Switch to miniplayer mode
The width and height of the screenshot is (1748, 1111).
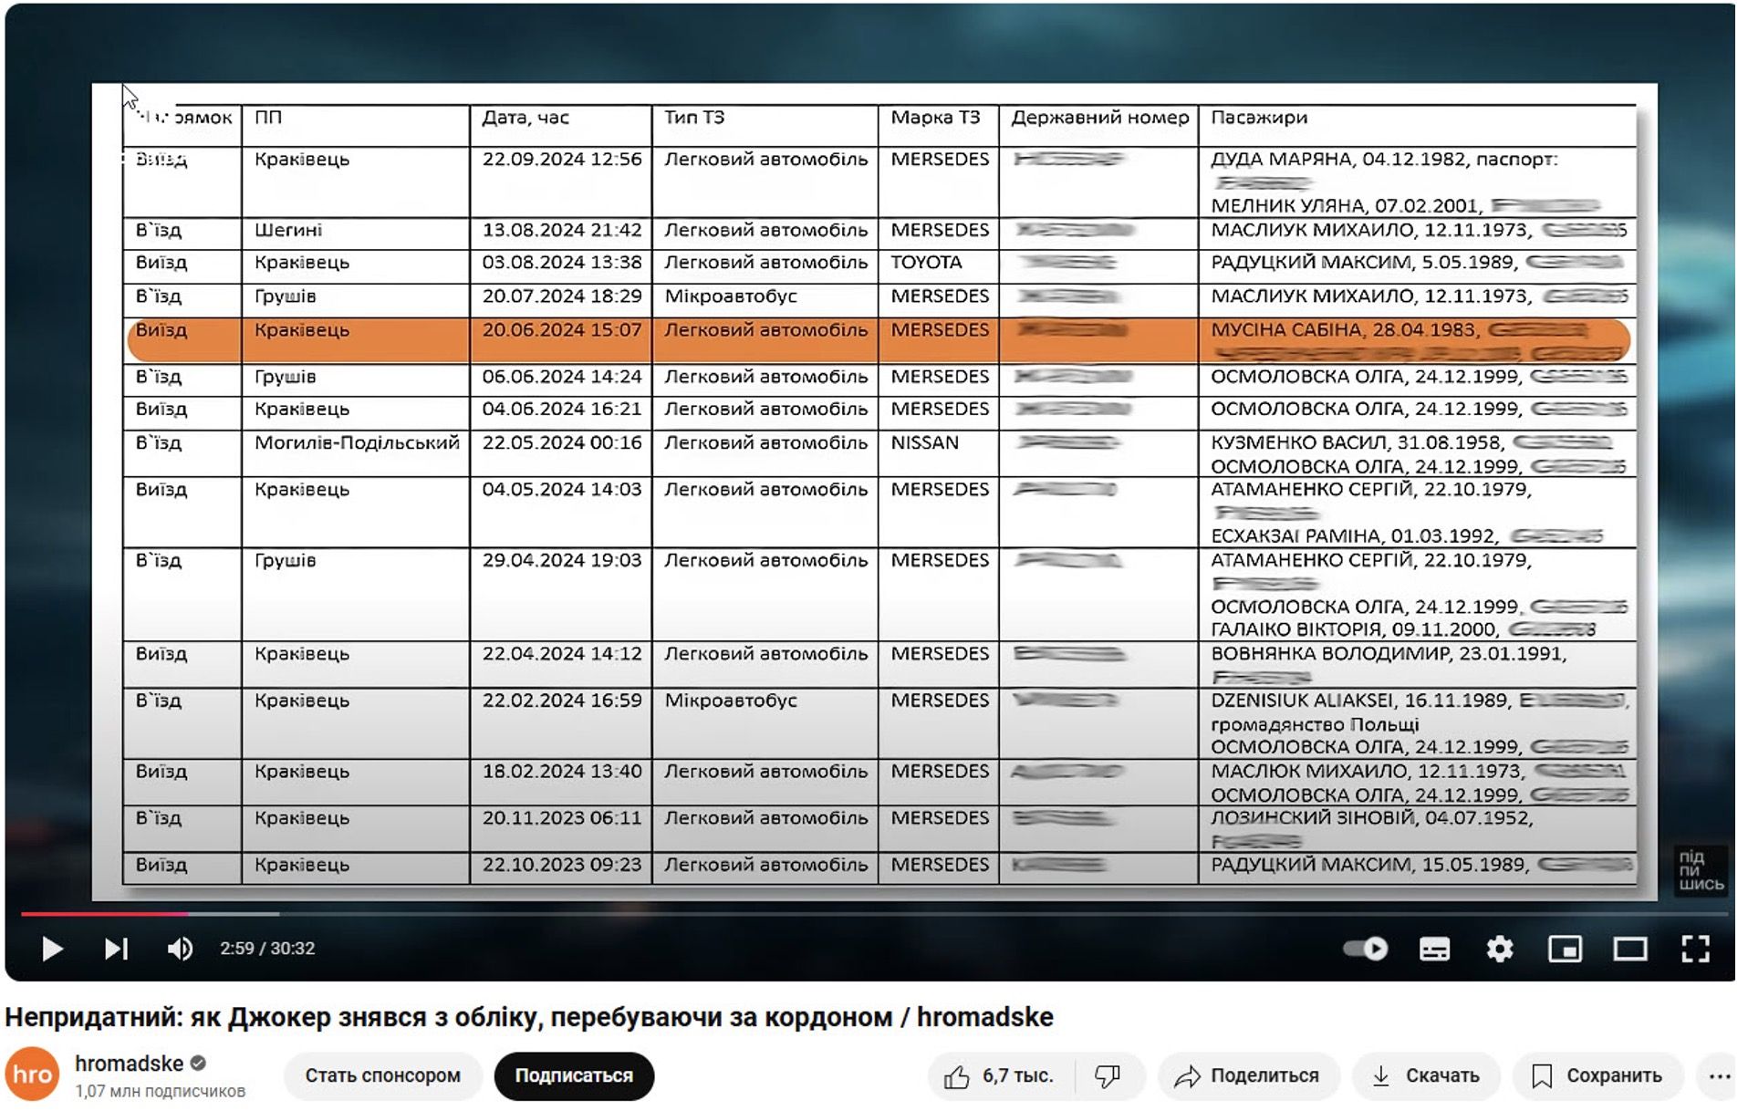click(x=1566, y=949)
